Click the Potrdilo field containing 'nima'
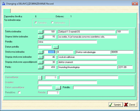Screen dimensions: 140x111 67,42
